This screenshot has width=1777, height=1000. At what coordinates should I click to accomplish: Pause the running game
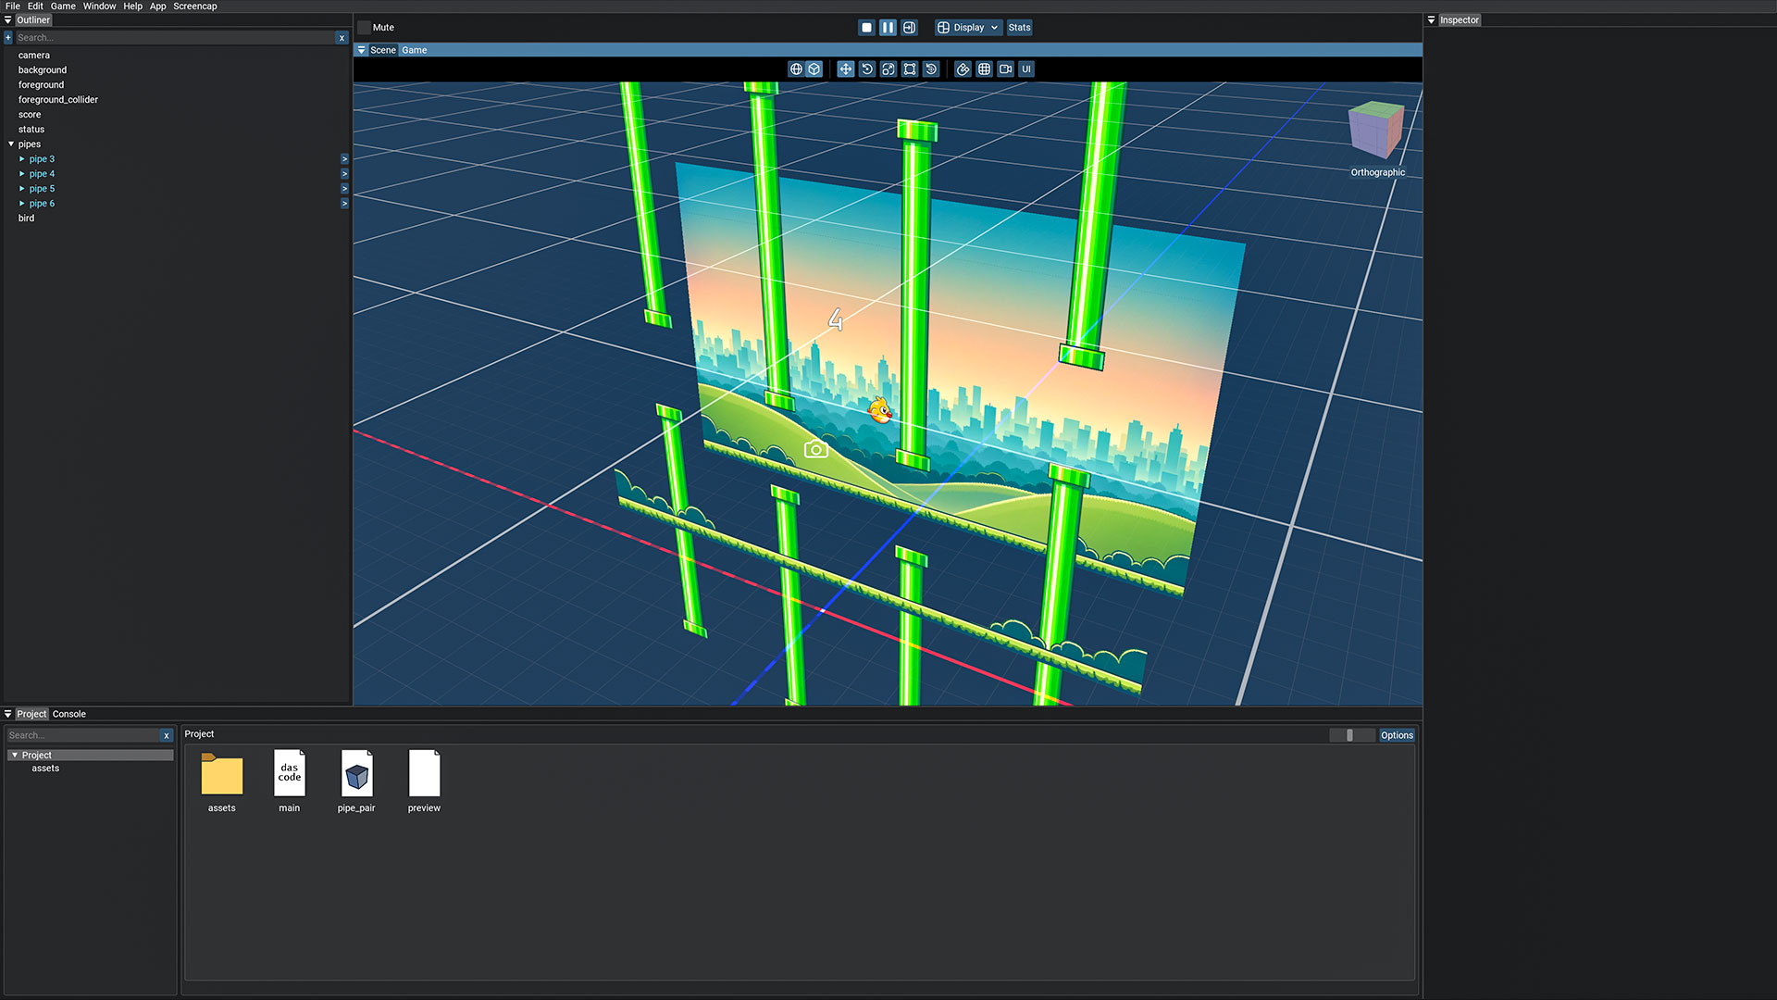(x=888, y=28)
